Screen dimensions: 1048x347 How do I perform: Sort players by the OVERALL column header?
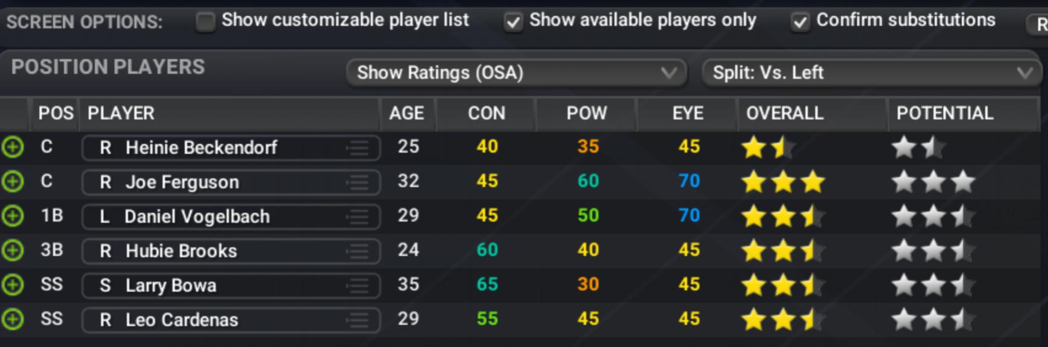pyautogui.click(x=784, y=114)
